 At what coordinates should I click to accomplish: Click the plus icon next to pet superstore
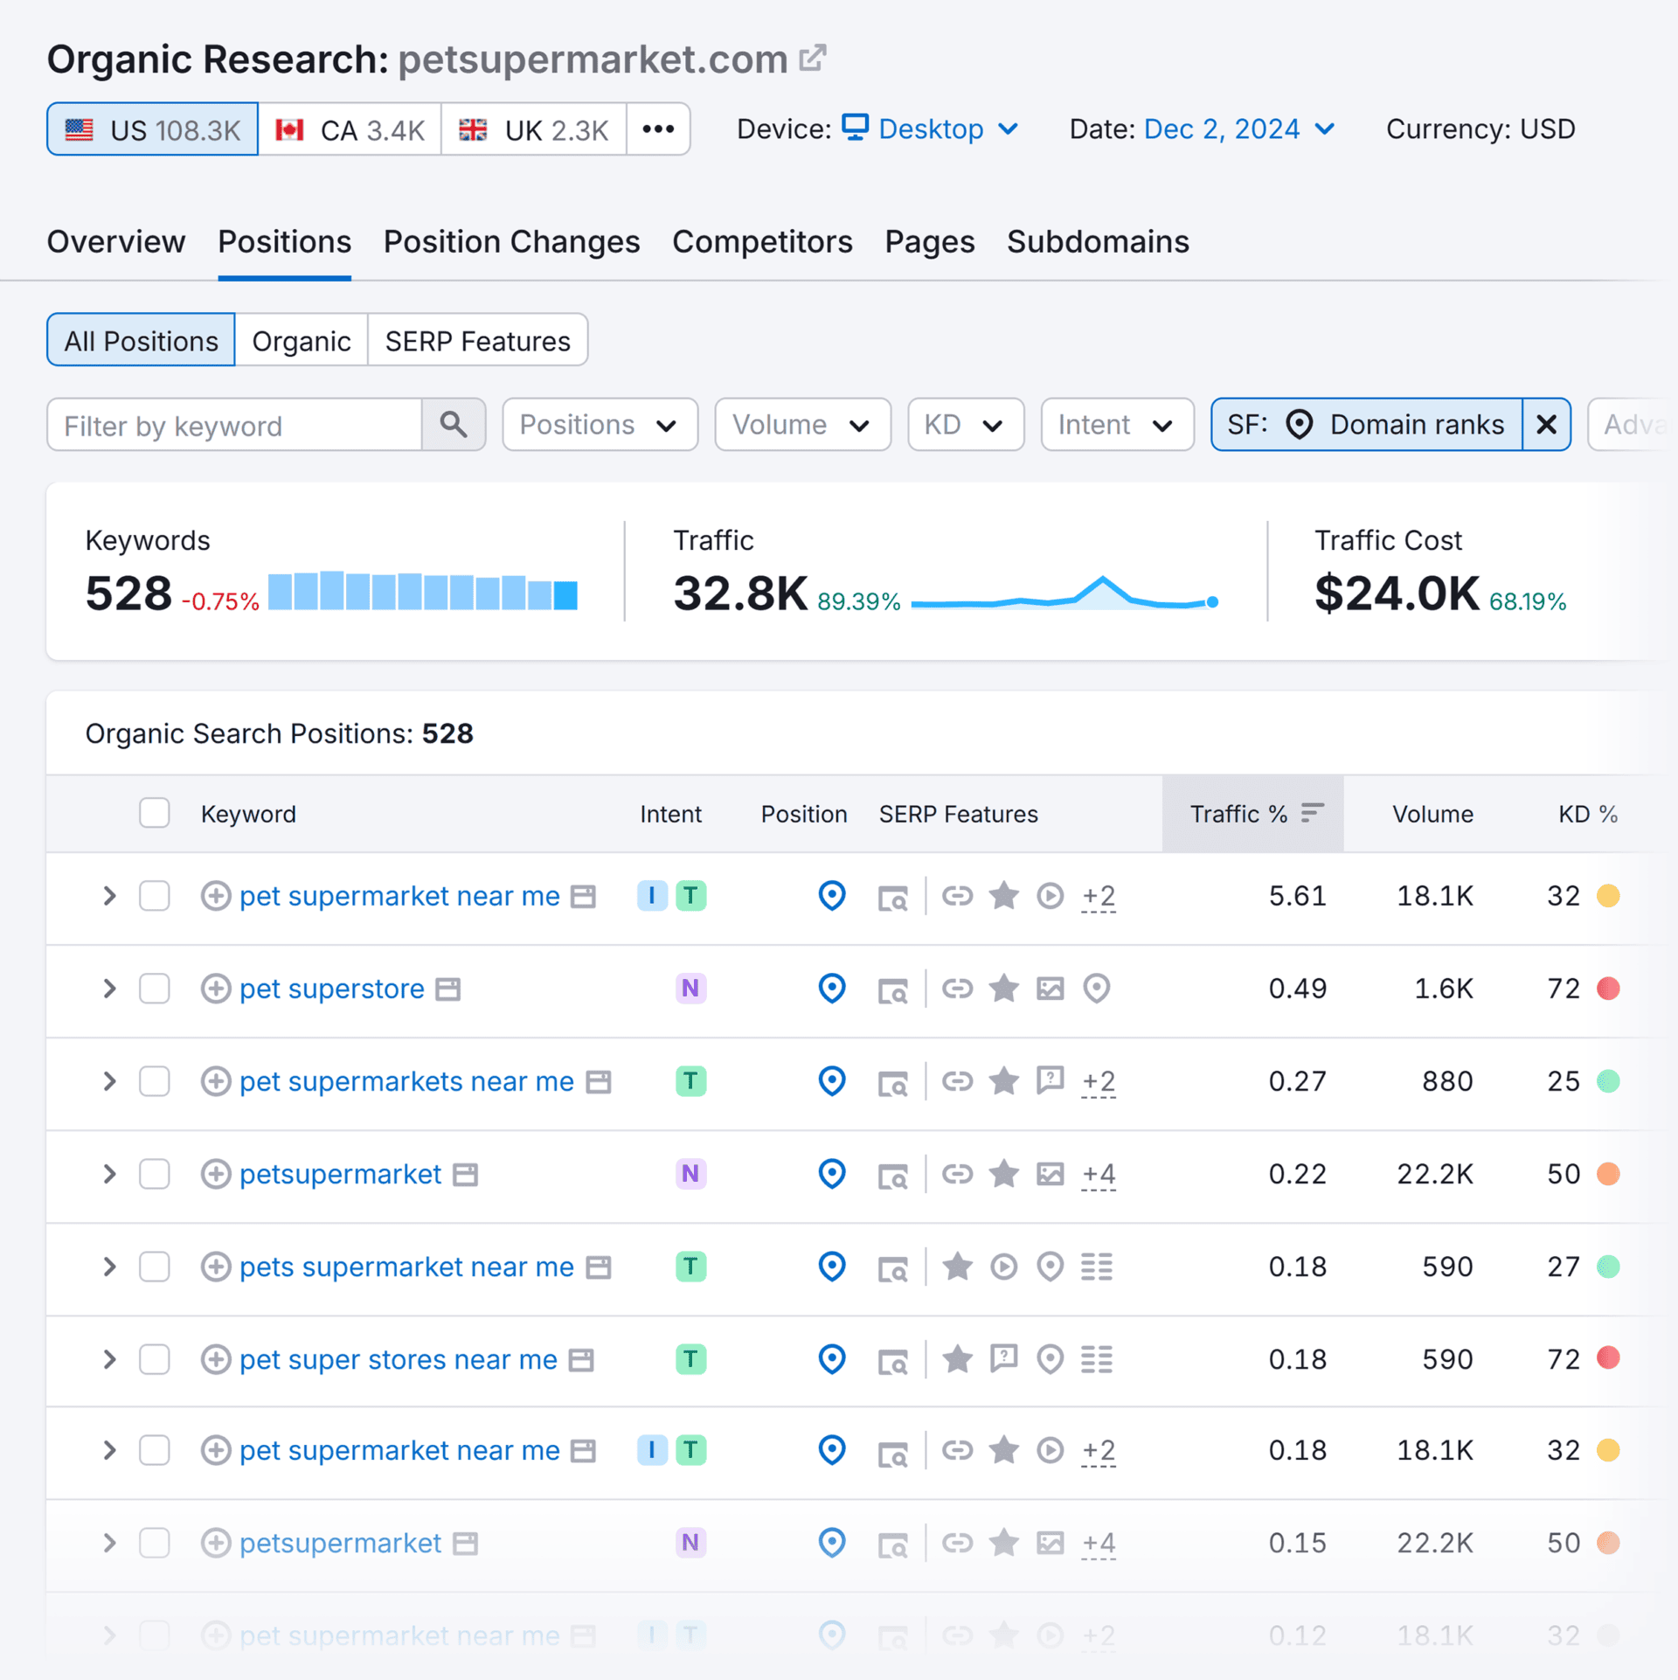pyautogui.click(x=216, y=989)
